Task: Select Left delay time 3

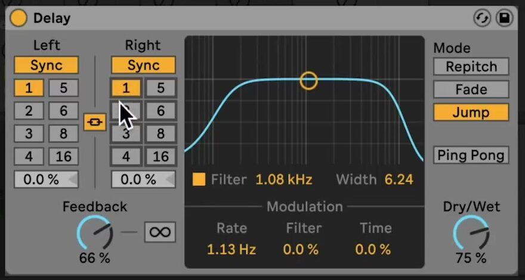Action: [29, 133]
